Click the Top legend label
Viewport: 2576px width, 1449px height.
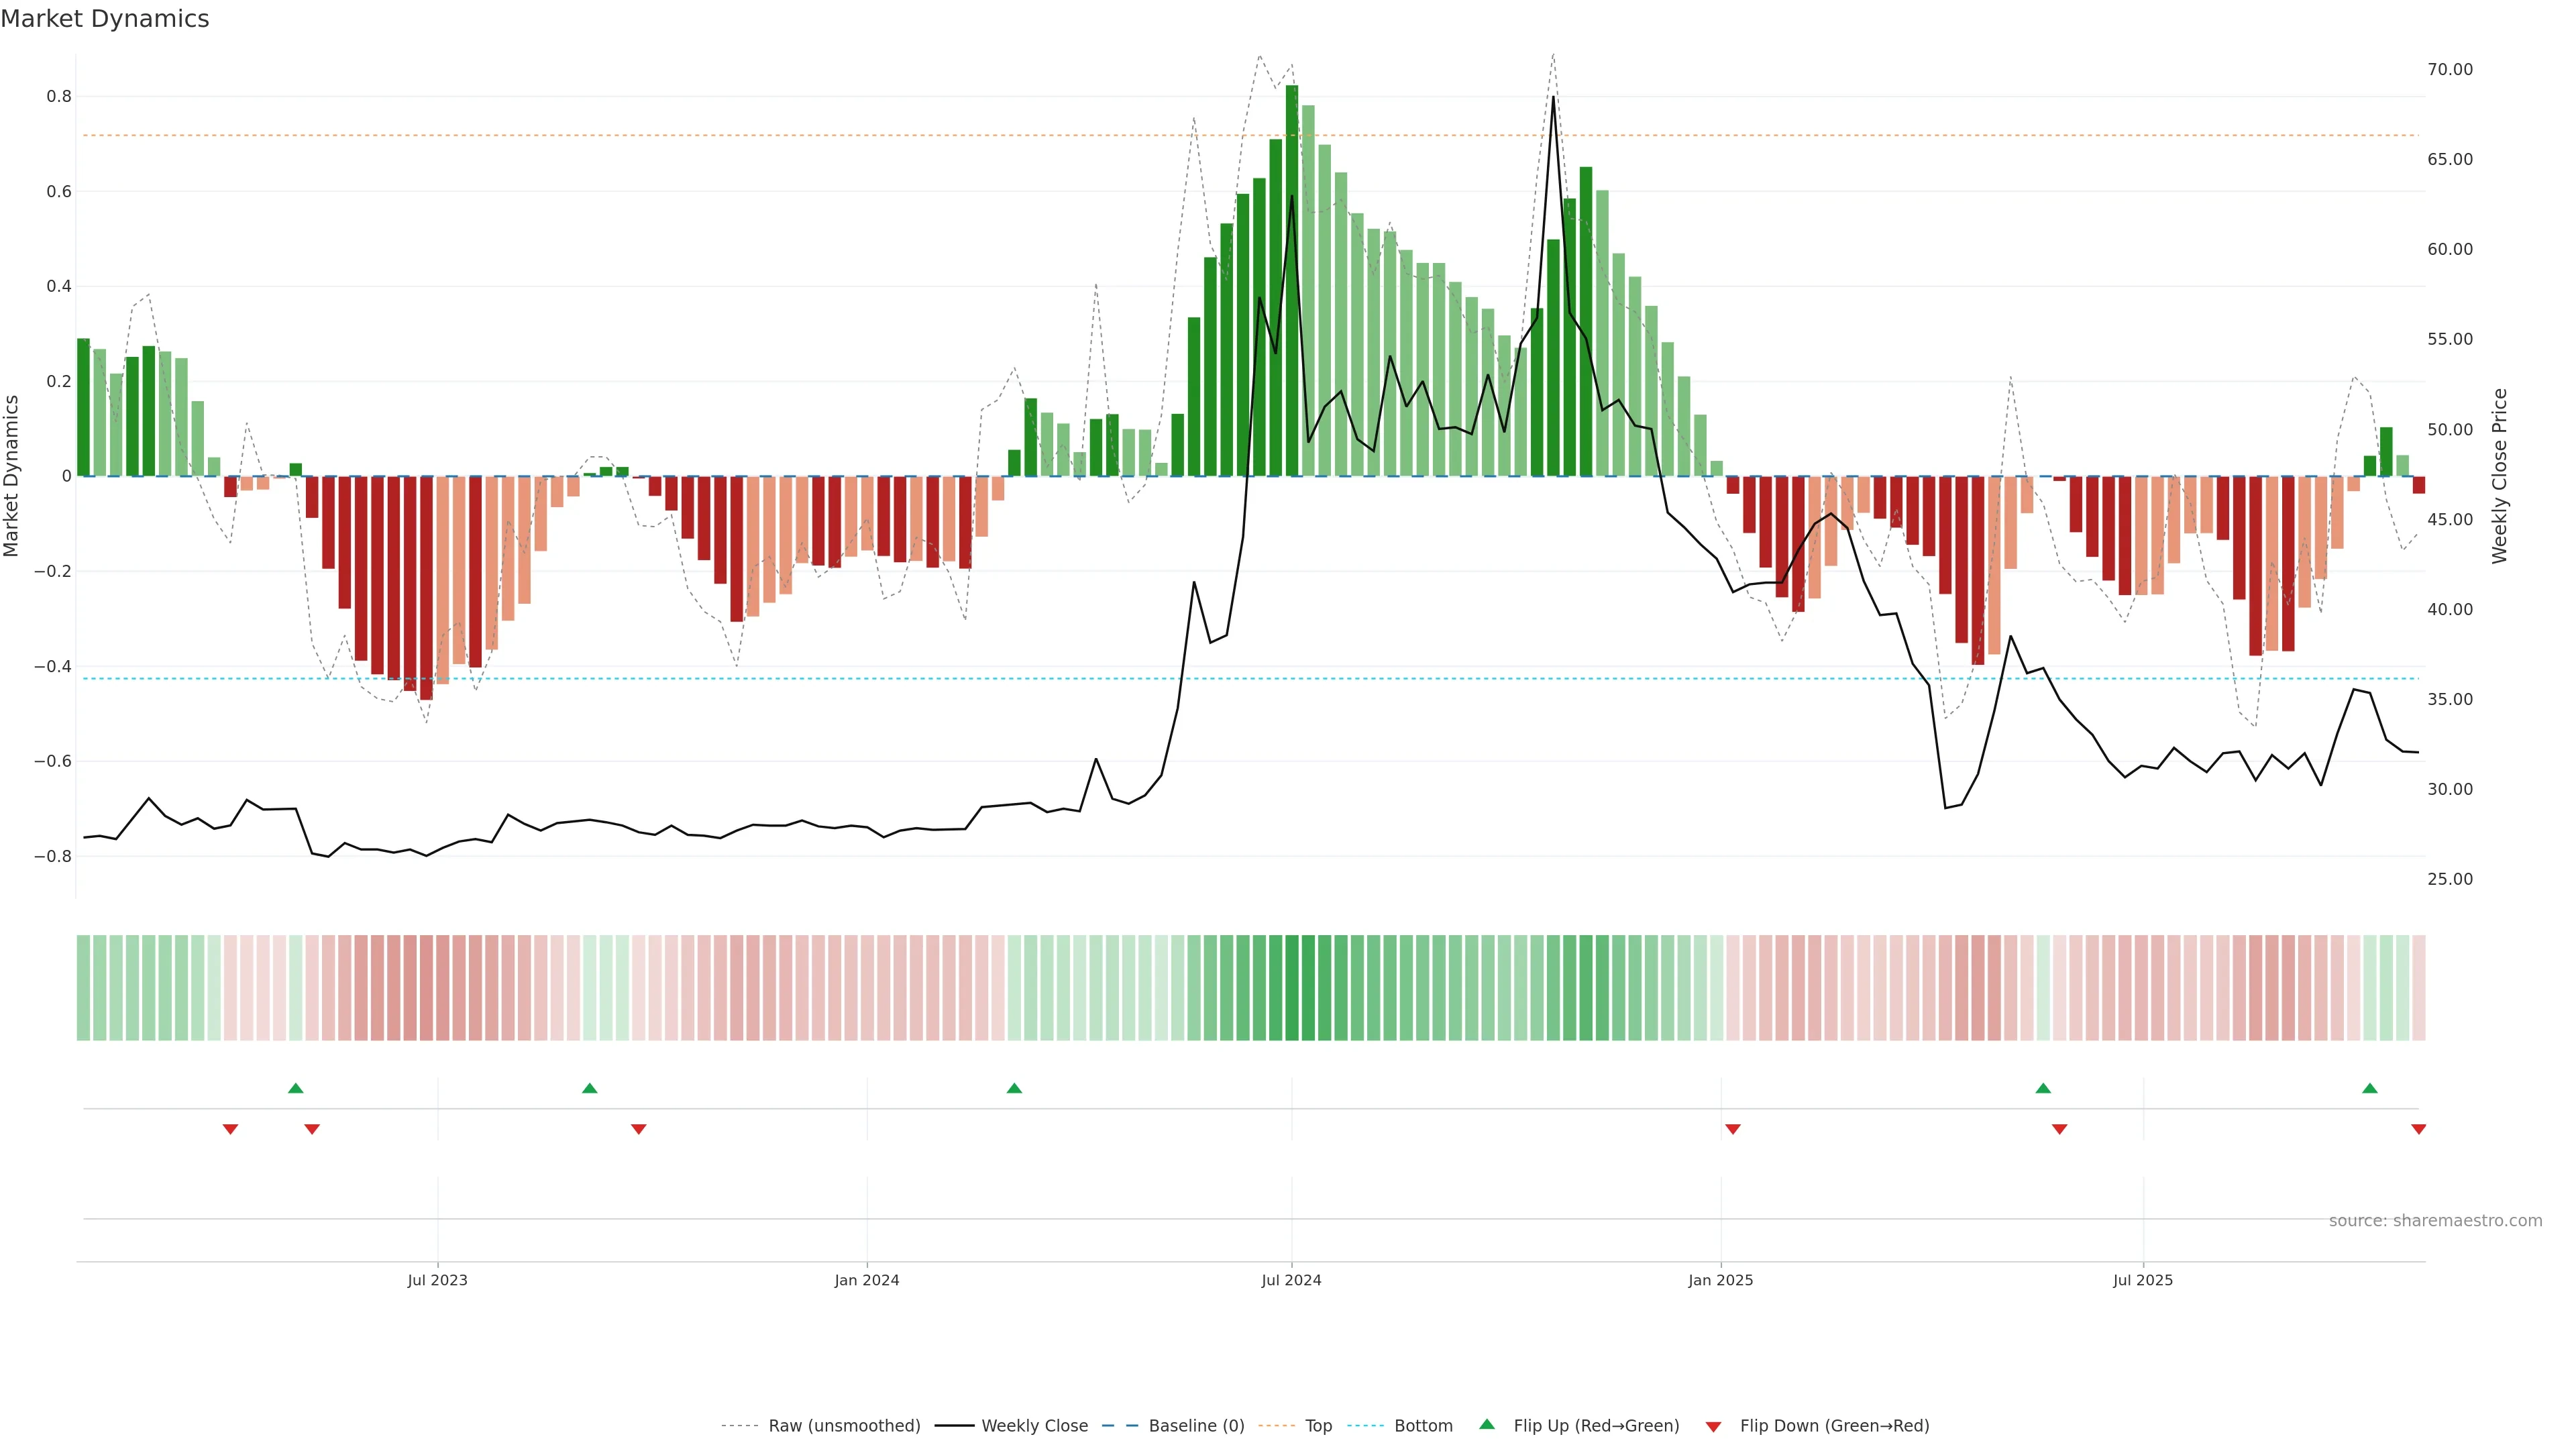tap(1318, 1426)
